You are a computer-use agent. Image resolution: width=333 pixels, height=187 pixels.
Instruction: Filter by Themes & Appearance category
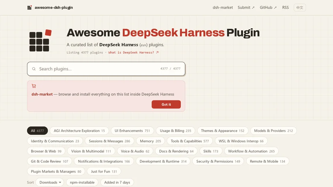pos(223,131)
